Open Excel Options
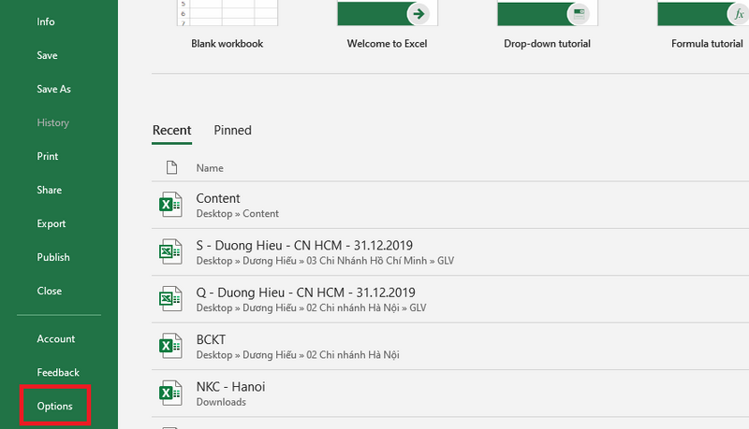 tap(55, 407)
